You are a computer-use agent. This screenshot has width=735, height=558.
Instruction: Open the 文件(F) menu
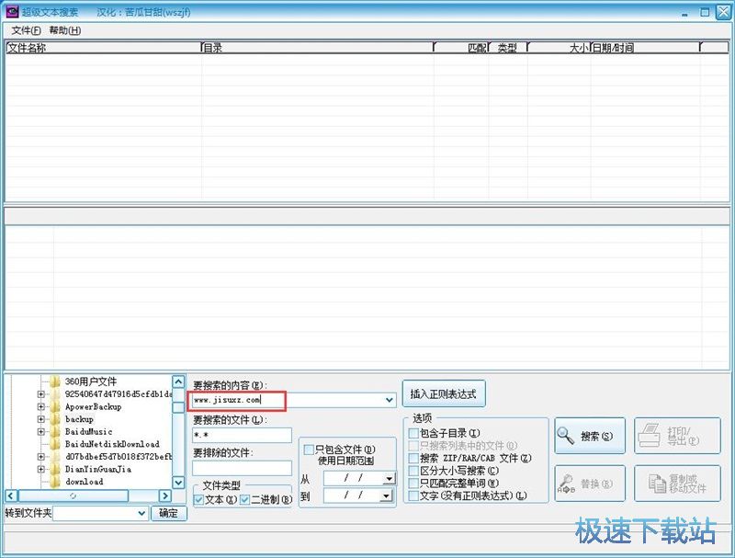[x=26, y=30]
